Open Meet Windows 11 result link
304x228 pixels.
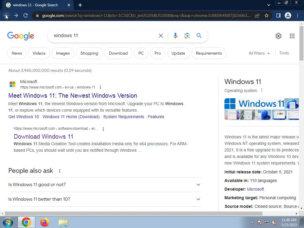tap(73, 96)
